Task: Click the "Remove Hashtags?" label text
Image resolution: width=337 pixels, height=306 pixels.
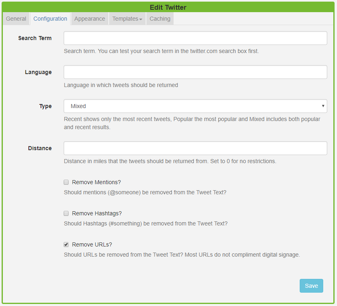Action: coord(97,213)
